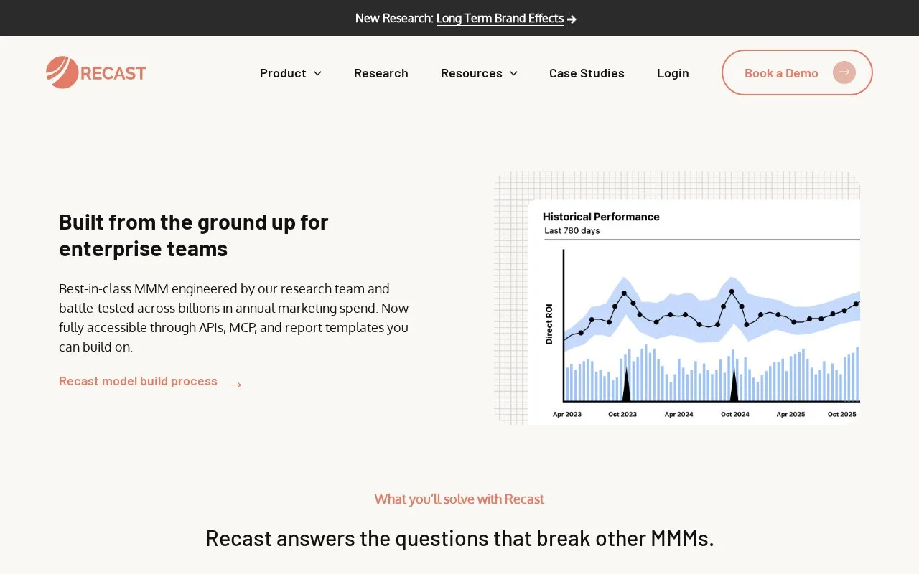Click the Historical Performance chart image
The image size is (919, 574).
pos(677,298)
